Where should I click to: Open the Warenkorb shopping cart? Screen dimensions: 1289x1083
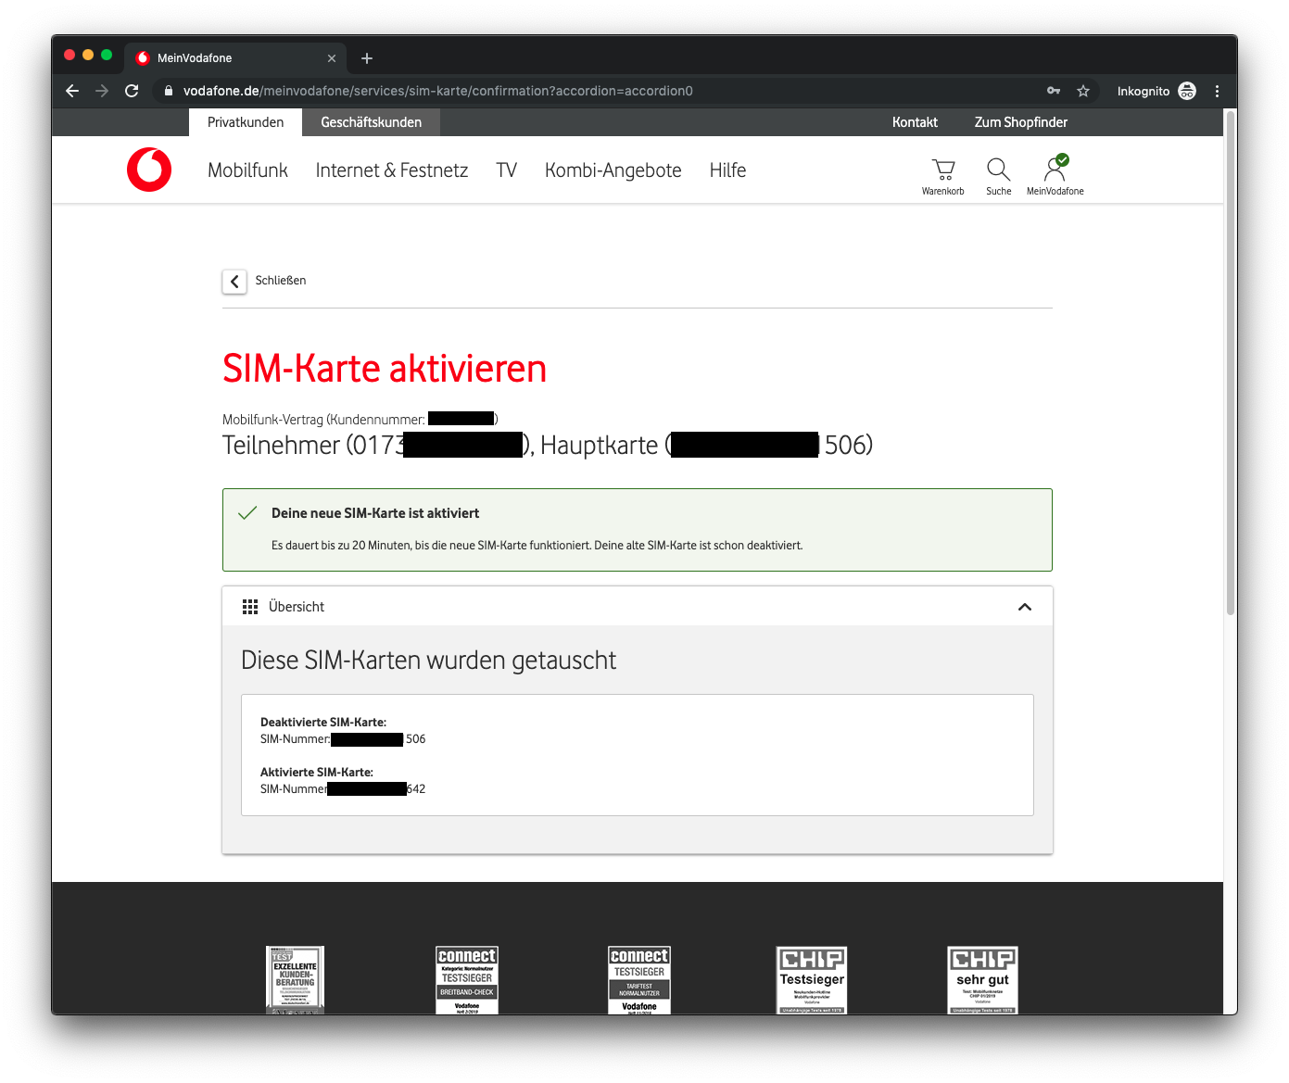click(942, 176)
